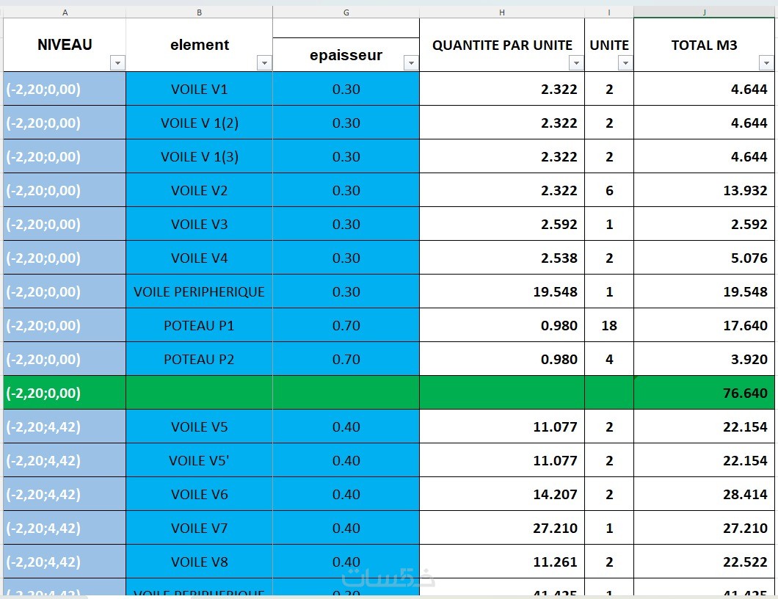Image resolution: width=778 pixels, height=599 pixels.
Task: Select column J header
Action: coord(704,12)
